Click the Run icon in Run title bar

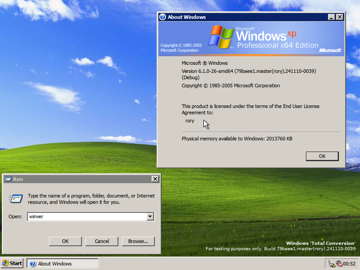[8, 179]
